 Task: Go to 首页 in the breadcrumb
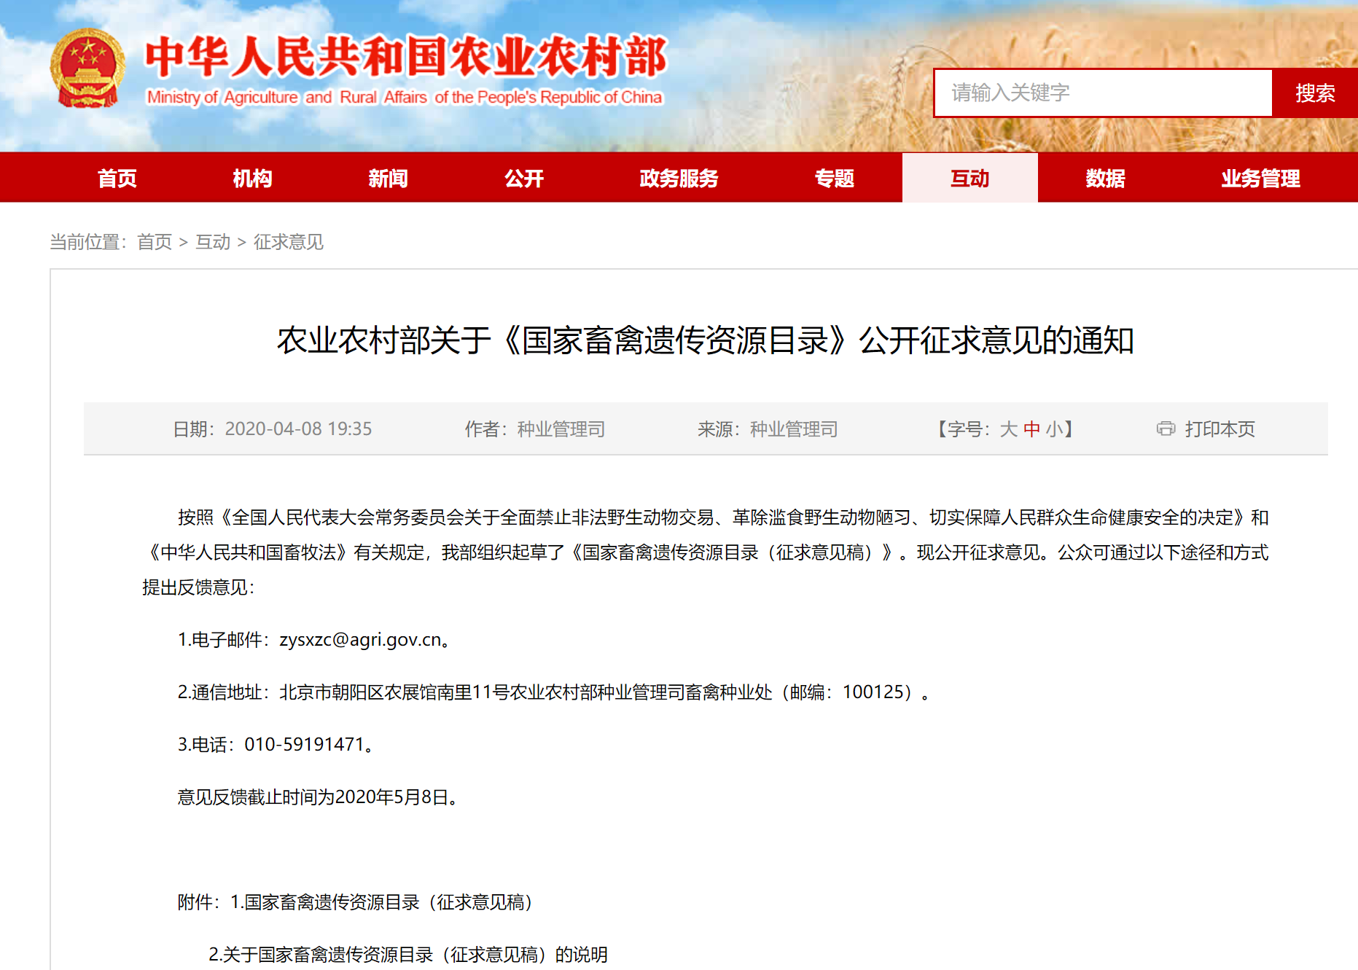click(x=155, y=241)
